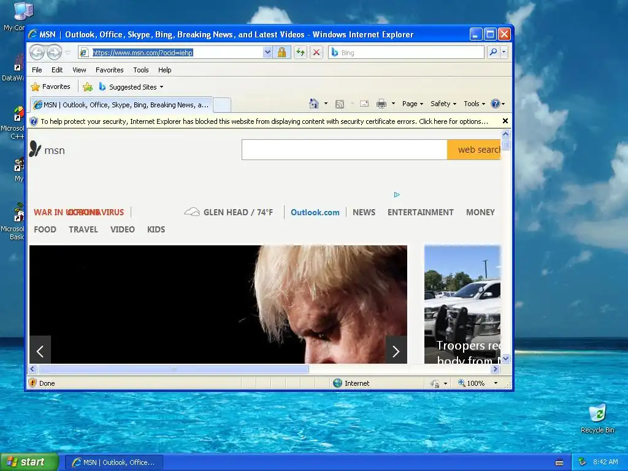Viewport: 628px width, 471px height.
Task: Open the FOOD section link
Action: pos(45,229)
